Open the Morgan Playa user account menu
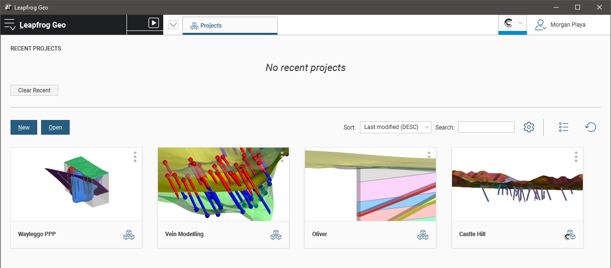This screenshot has width=611, height=268. 560,25
